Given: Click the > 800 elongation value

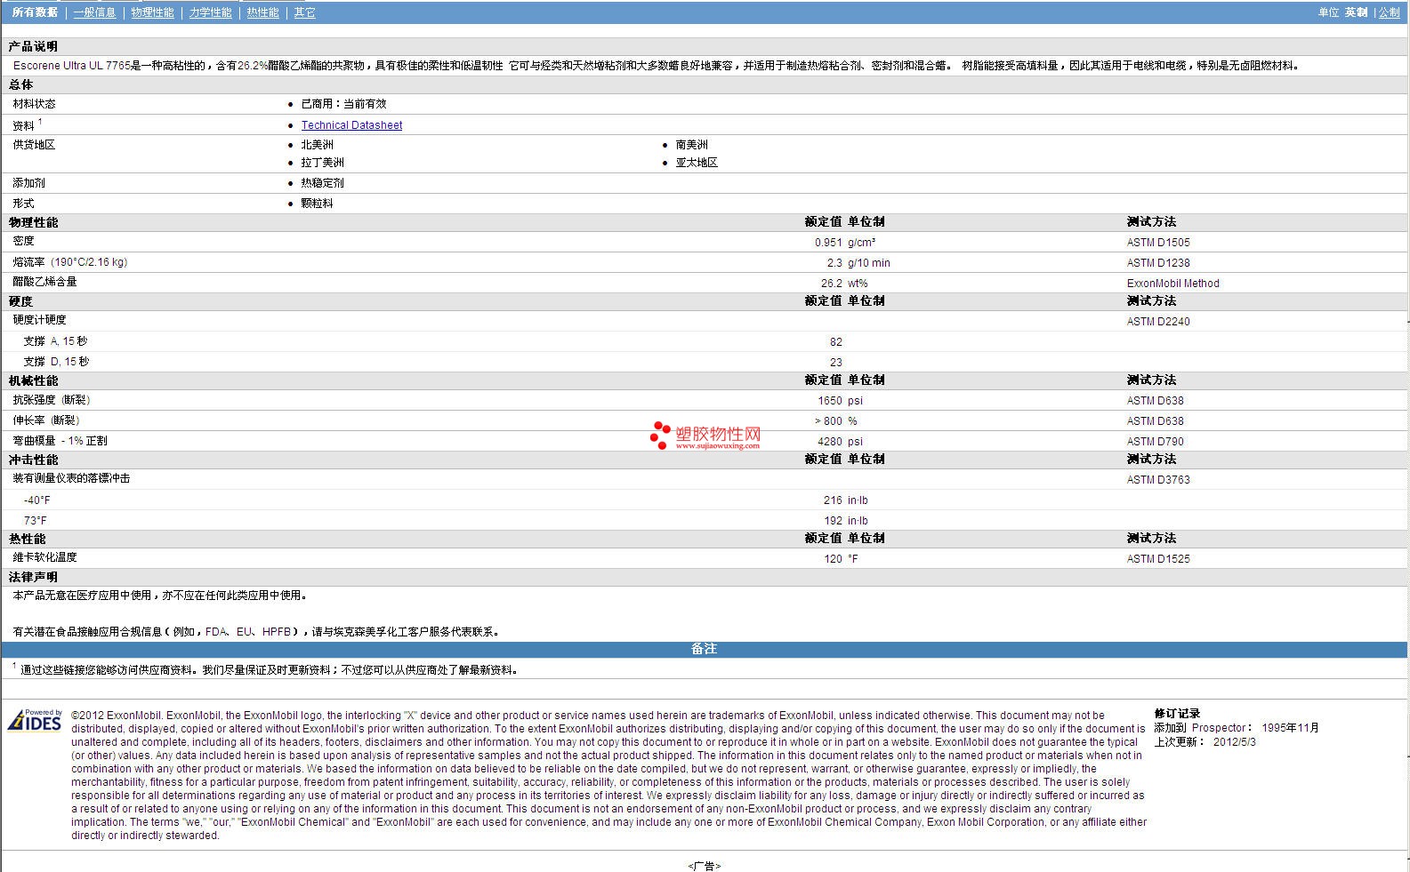Looking at the screenshot, I should [x=828, y=421].
